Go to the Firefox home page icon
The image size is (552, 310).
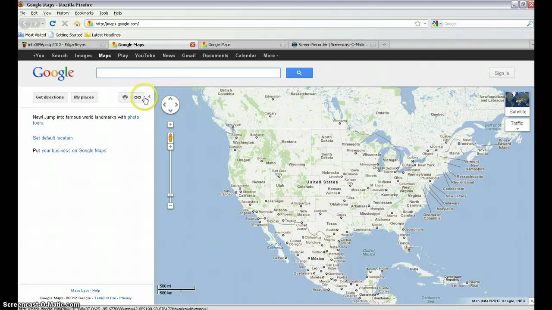tap(77, 24)
